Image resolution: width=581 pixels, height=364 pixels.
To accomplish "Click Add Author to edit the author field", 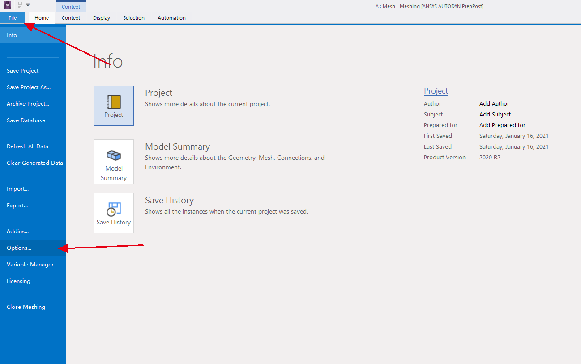I will (494, 103).
